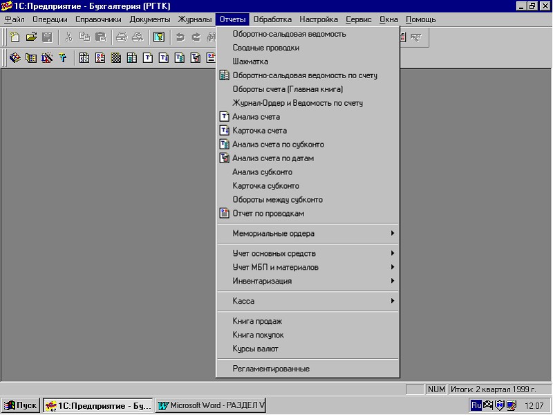Choose Анализ счета menu entry

[x=308, y=116]
